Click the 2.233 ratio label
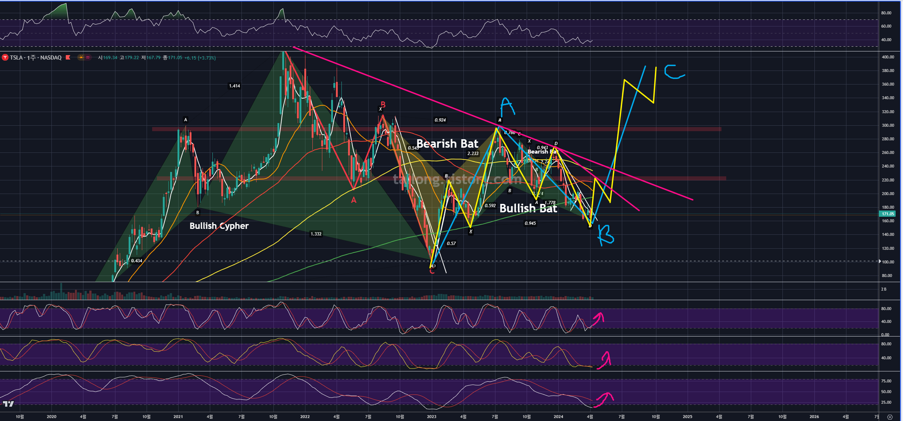 click(x=473, y=154)
